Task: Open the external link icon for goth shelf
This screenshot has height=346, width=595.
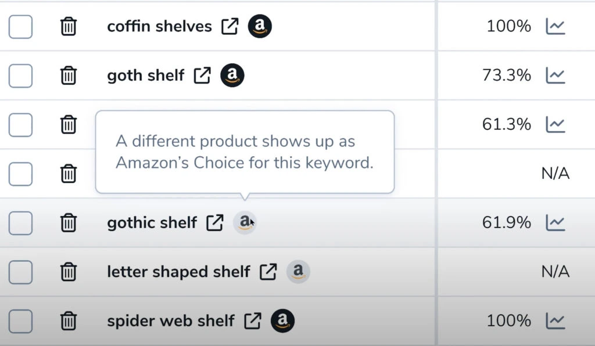Action: coord(202,75)
